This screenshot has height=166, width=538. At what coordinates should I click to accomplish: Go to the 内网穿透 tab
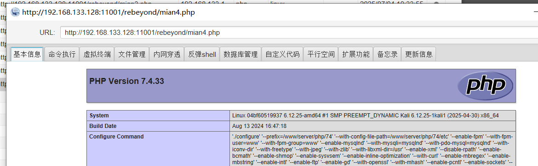click(x=167, y=54)
